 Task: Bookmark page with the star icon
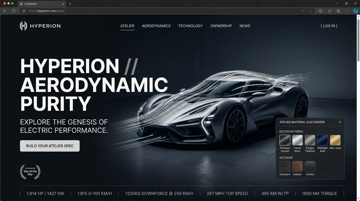point(311,11)
